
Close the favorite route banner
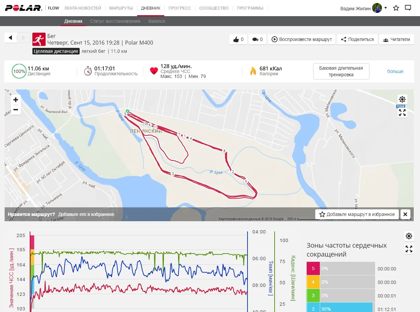coord(405,214)
